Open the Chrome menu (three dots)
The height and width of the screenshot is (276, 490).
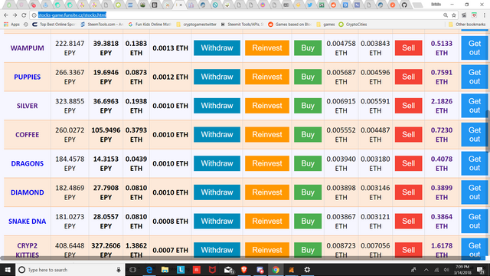(x=485, y=15)
